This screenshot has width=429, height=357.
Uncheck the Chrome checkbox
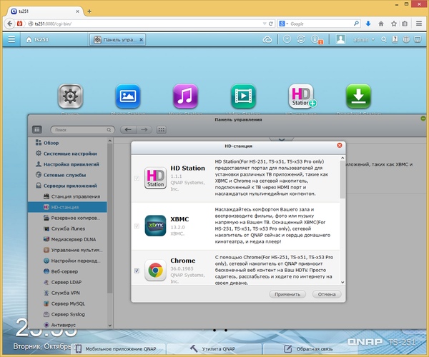(x=137, y=271)
